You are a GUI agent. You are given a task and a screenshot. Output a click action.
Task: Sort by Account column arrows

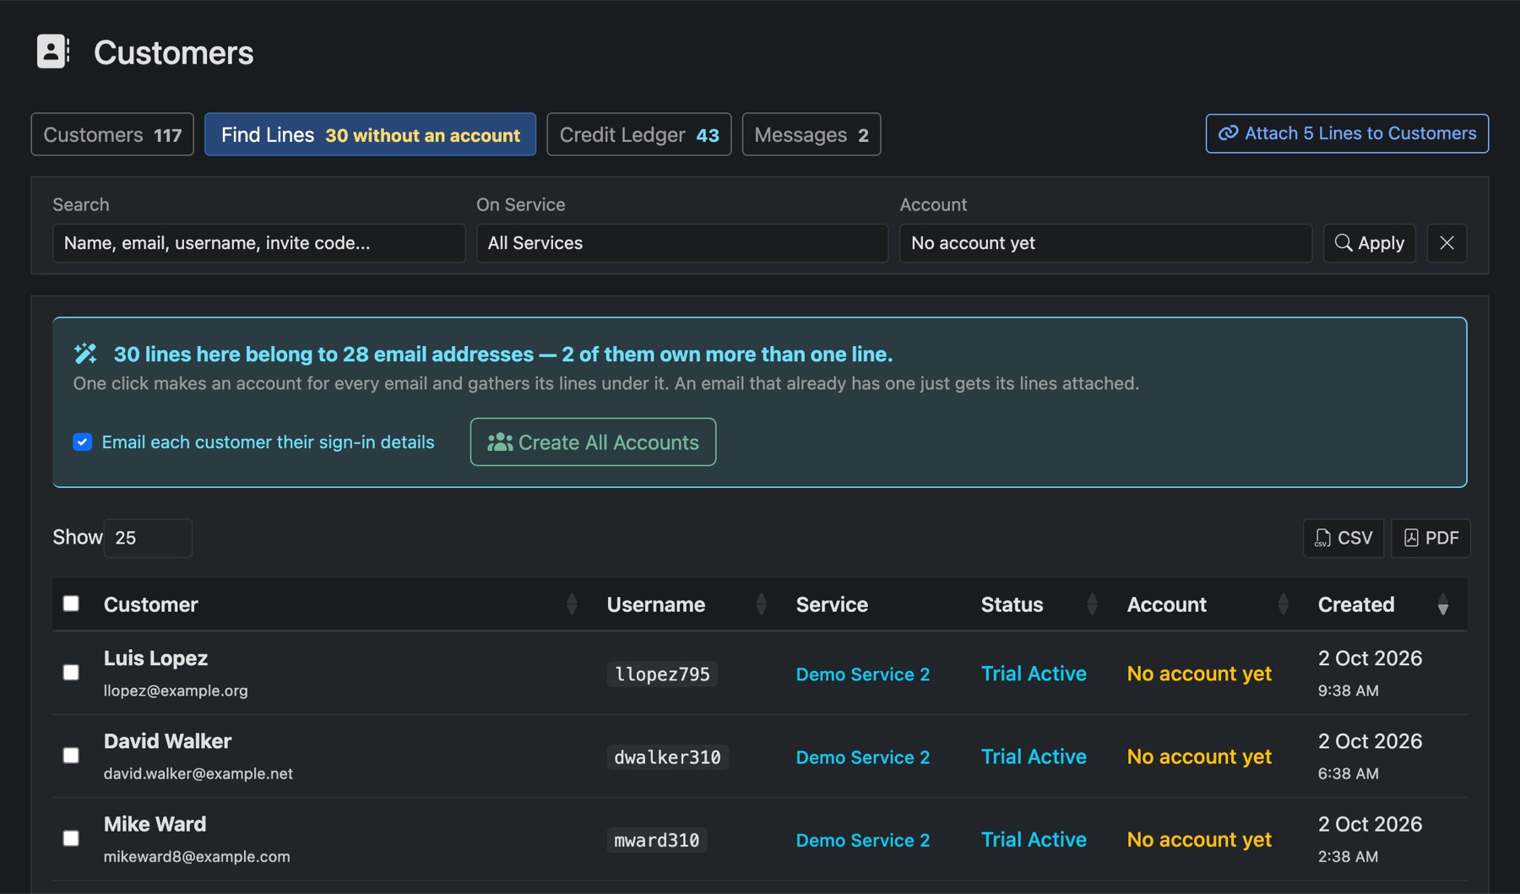coord(1283,604)
